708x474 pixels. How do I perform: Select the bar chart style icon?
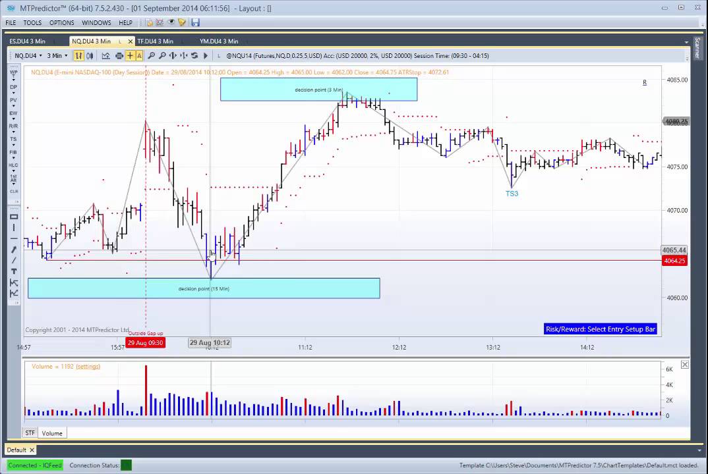(x=78, y=55)
